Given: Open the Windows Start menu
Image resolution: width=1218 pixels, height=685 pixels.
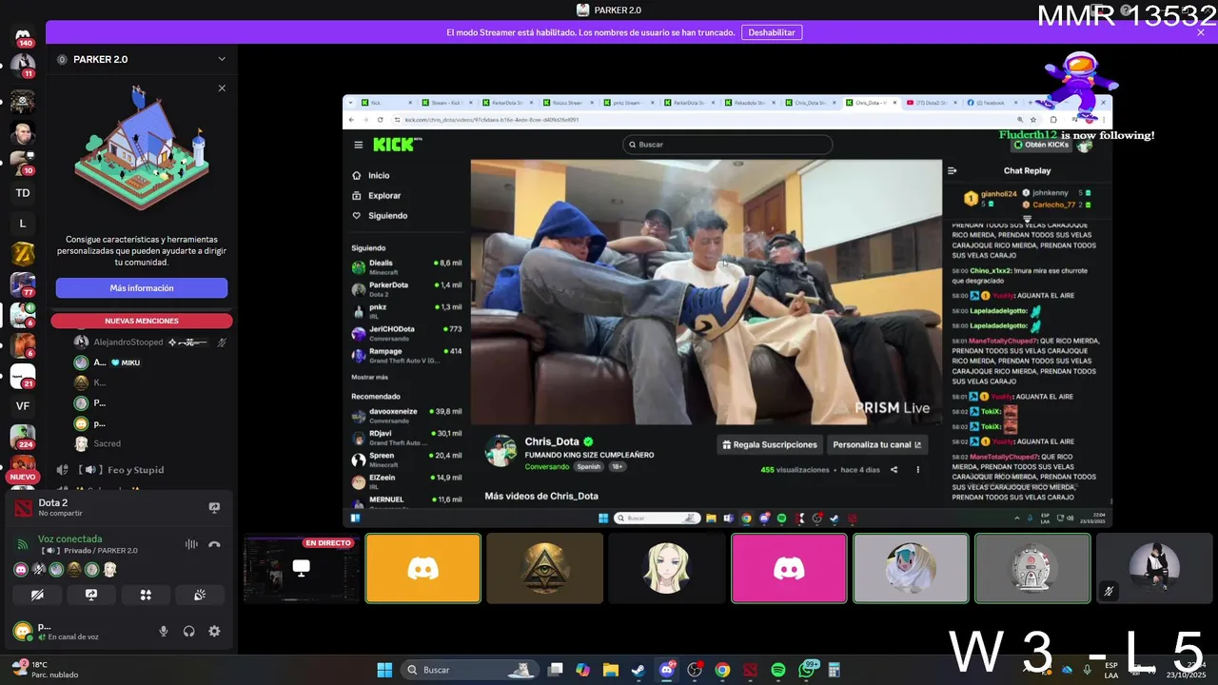Looking at the screenshot, I should (x=384, y=670).
